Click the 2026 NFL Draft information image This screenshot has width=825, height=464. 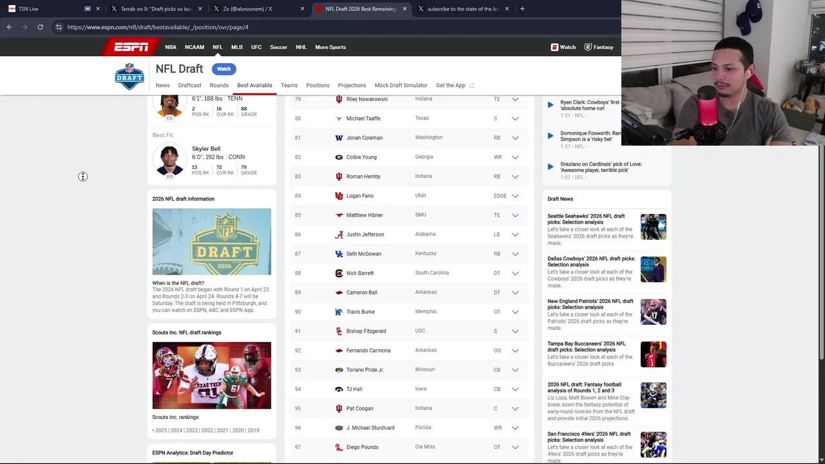click(x=211, y=242)
